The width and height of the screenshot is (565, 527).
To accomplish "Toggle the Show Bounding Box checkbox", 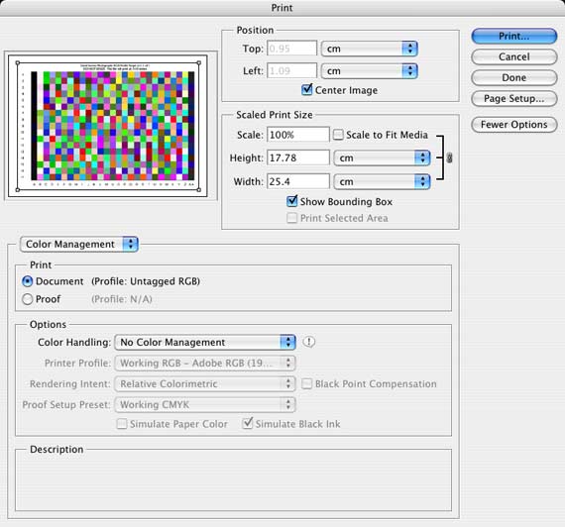I will pyautogui.click(x=291, y=201).
